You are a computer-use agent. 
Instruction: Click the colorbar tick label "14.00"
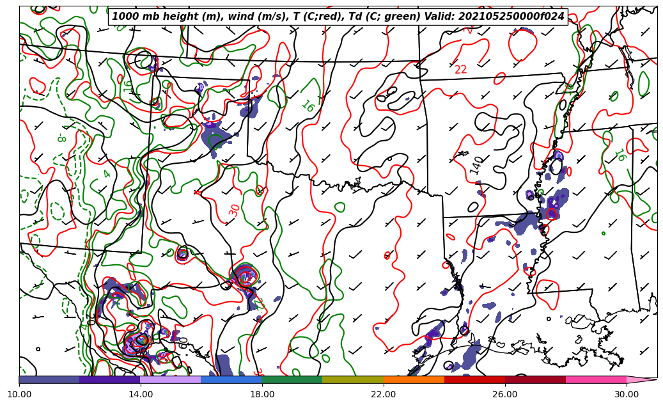(141, 394)
